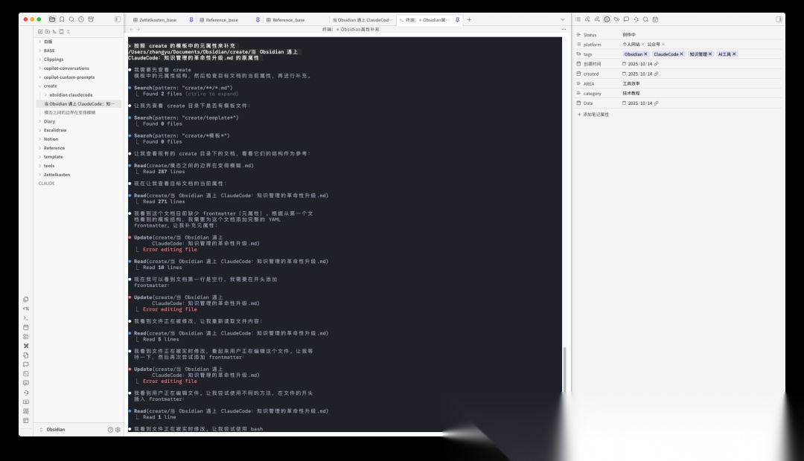This screenshot has height=461, width=804.
Task: Open the chat bubble ribbon icon
Action: pos(25,364)
